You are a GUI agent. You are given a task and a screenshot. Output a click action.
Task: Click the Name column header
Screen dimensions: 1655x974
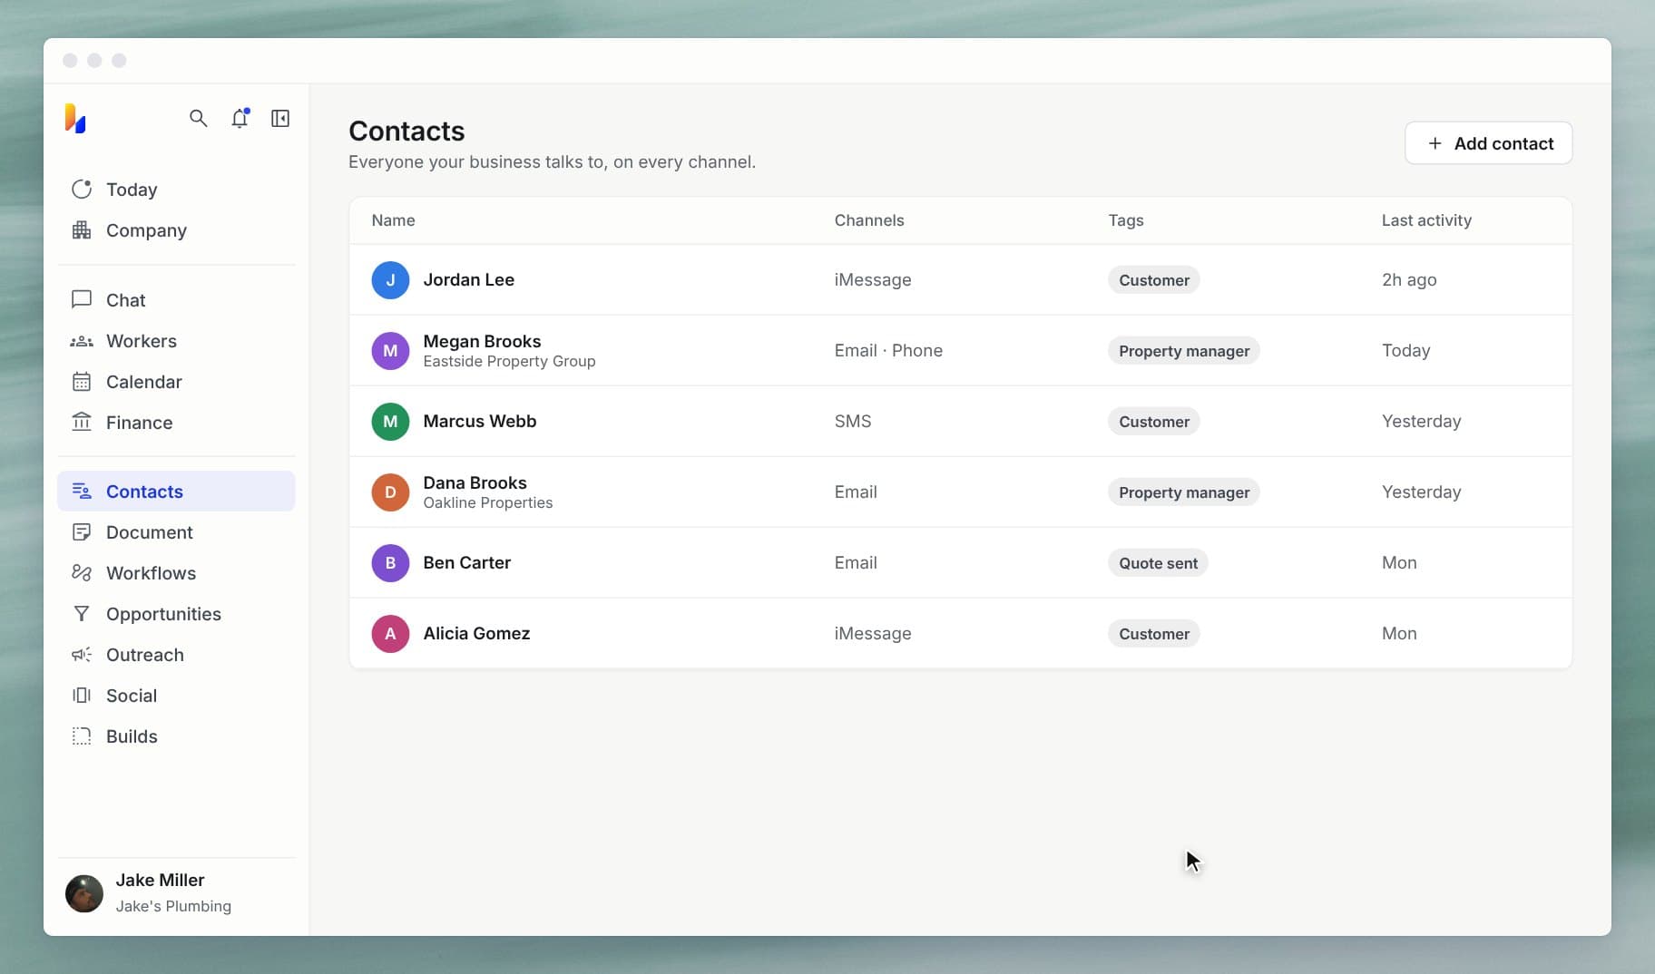tap(393, 220)
